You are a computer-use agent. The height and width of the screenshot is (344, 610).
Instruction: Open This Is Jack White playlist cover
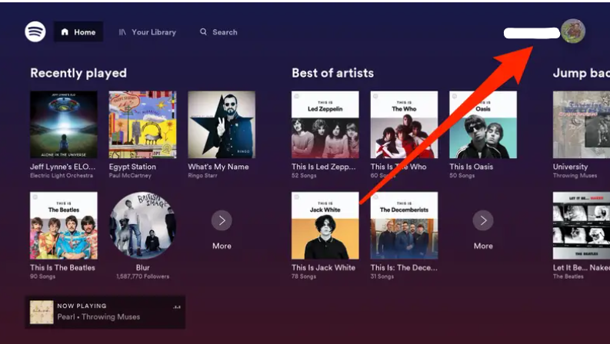pos(325,226)
